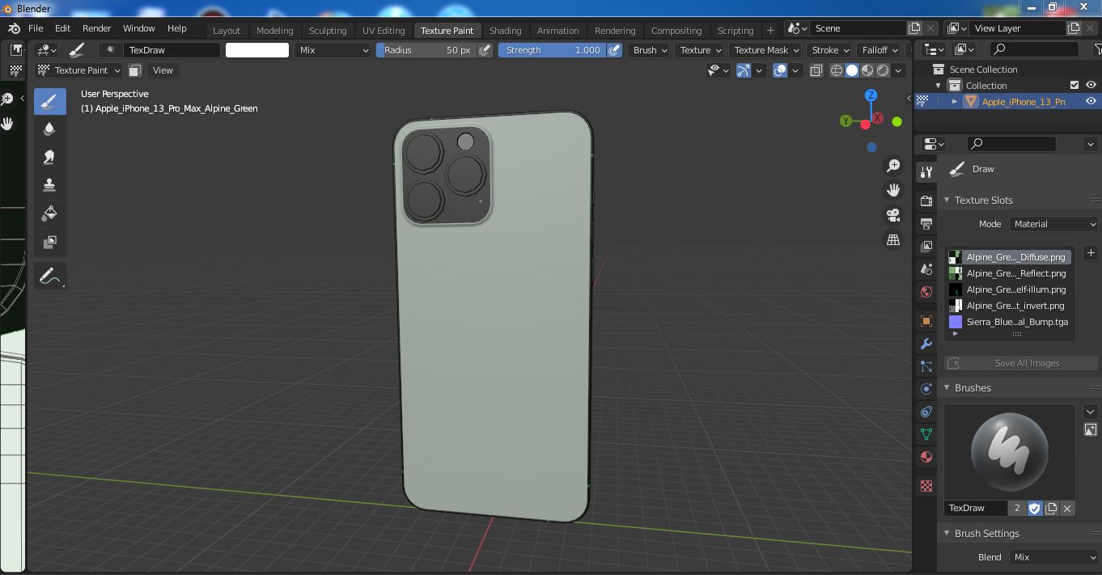Open the Scene properties tab

(926, 268)
